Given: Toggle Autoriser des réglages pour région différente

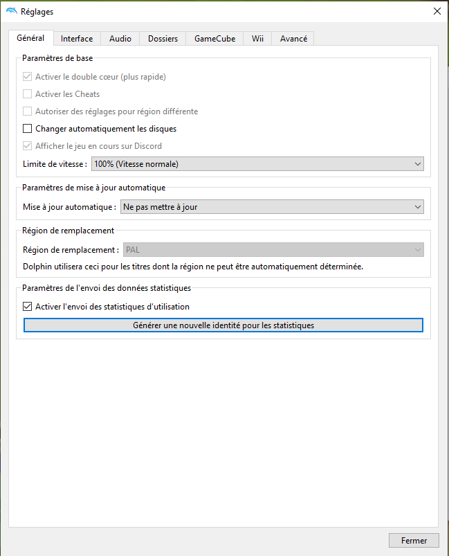Looking at the screenshot, I should [28, 111].
